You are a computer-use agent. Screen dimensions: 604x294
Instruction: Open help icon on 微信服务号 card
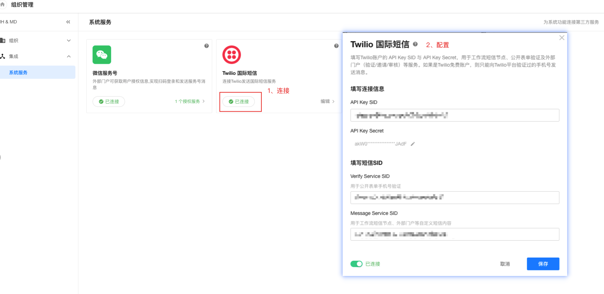coord(206,46)
